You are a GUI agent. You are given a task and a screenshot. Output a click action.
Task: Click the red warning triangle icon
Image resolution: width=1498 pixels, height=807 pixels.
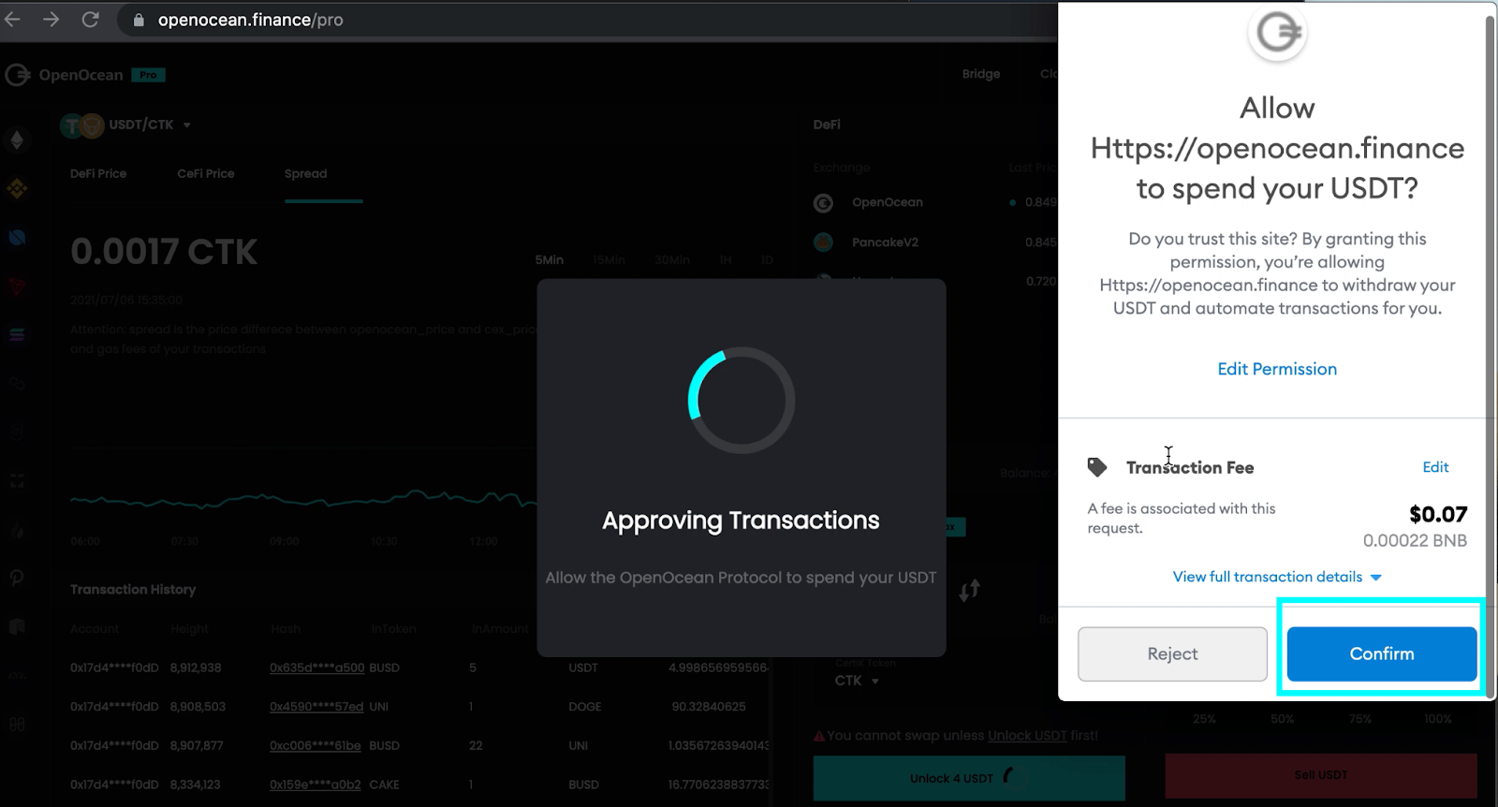819,736
